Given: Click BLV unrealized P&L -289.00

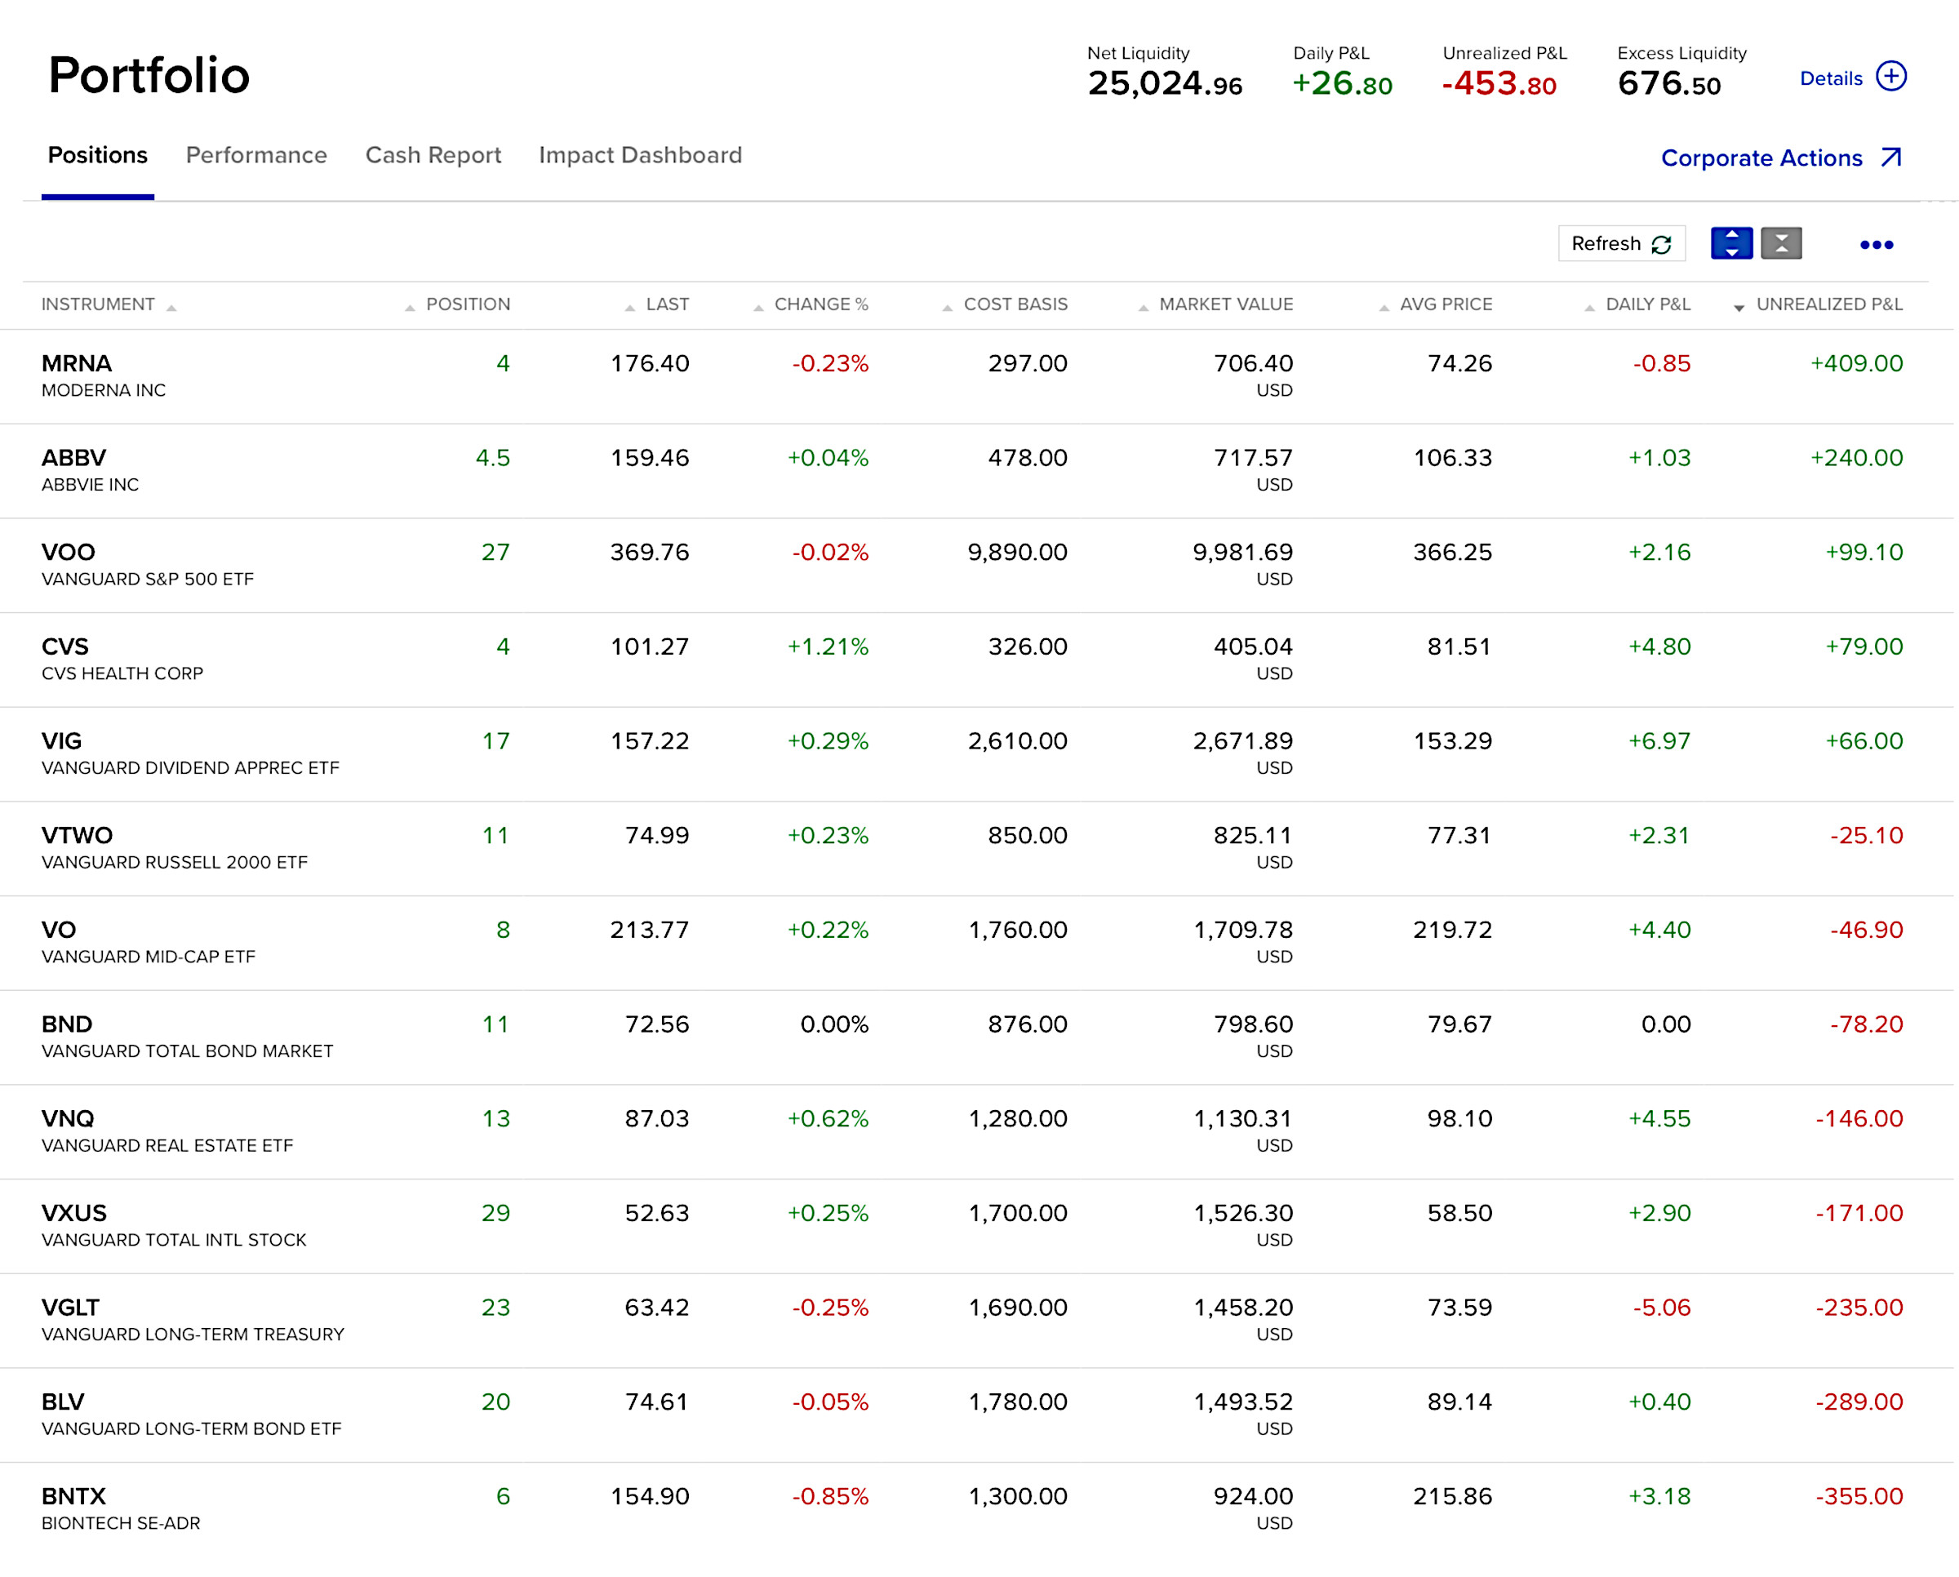Looking at the screenshot, I should (1859, 1402).
